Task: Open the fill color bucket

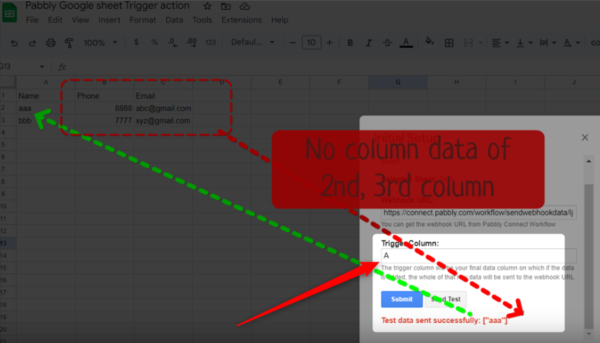Action: click(430, 42)
